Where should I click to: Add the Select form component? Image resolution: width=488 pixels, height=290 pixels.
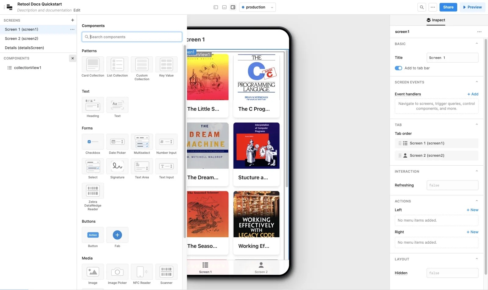point(93,166)
